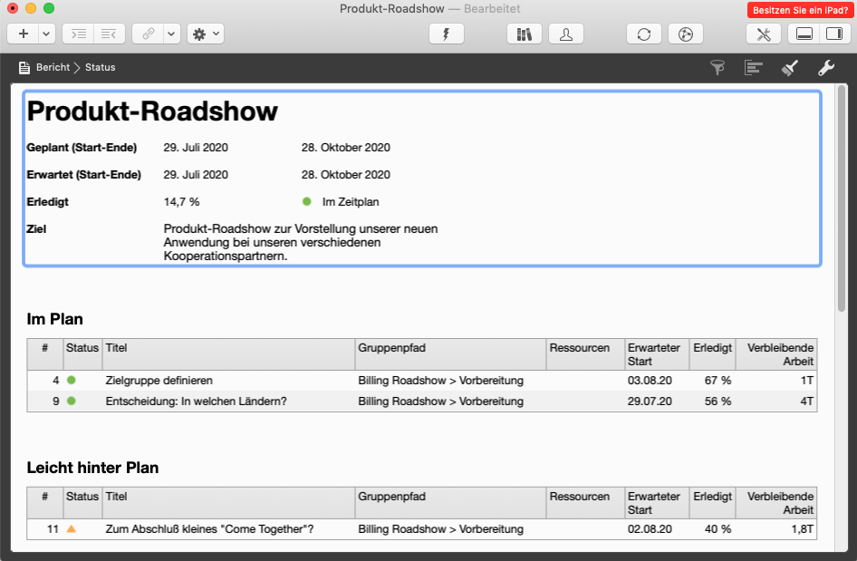Go to Bericht in the breadcrumb path
Image resolution: width=857 pixels, height=561 pixels.
tap(55, 67)
